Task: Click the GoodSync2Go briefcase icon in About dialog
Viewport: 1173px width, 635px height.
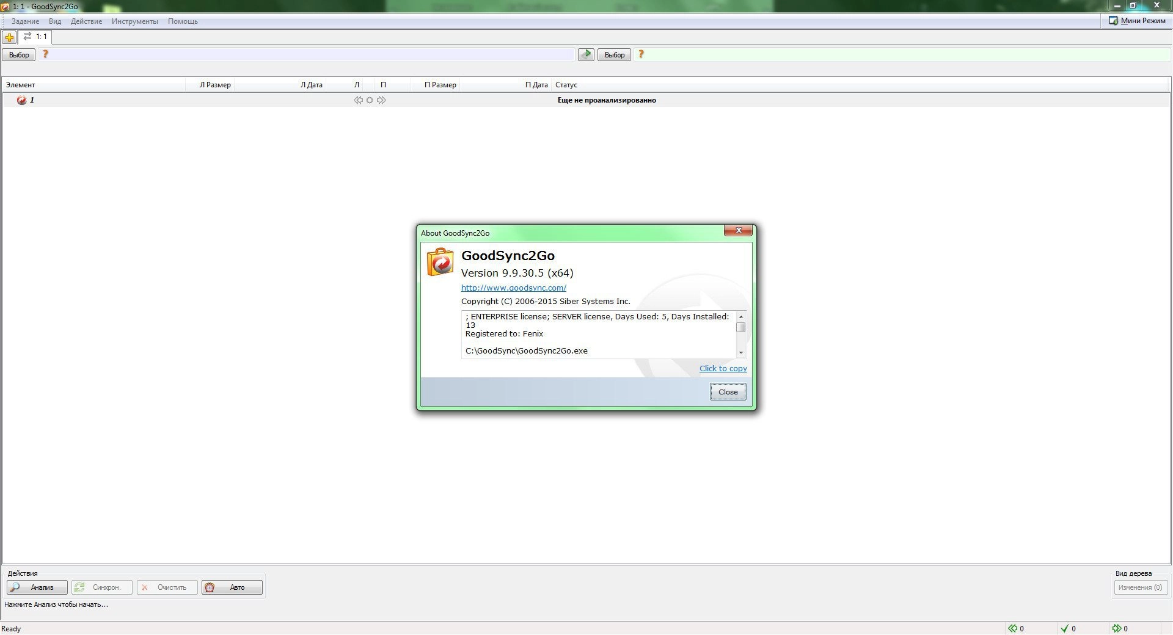Action: point(440,262)
